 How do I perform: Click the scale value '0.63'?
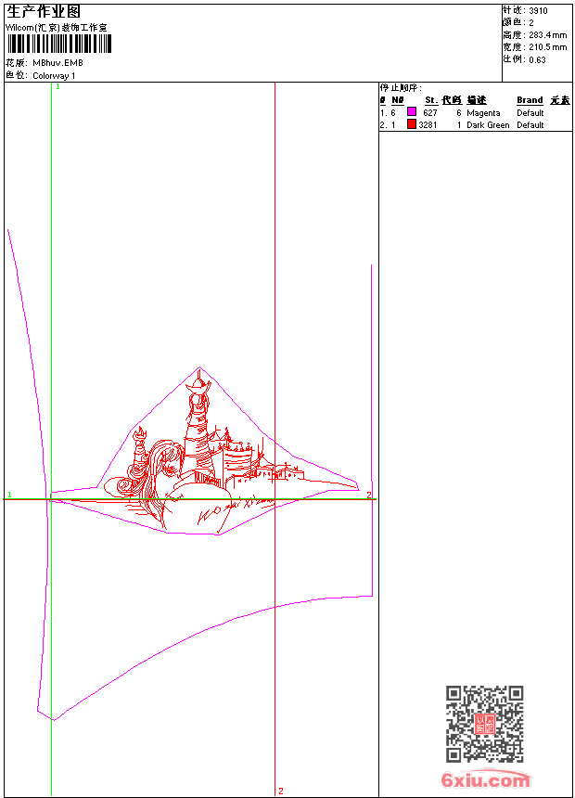pyautogui.click(x=537, y=60)
